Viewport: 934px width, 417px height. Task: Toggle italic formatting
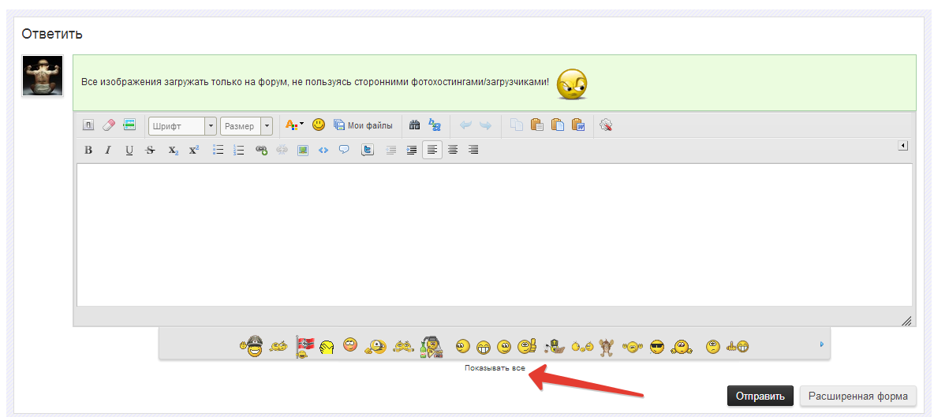(108, 150)
